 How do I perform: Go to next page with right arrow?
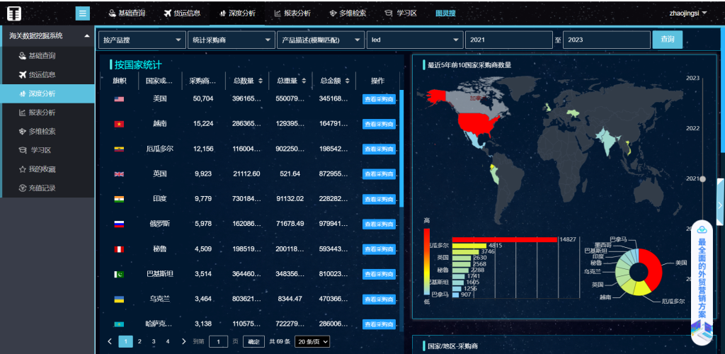click(x=184, y=341)
